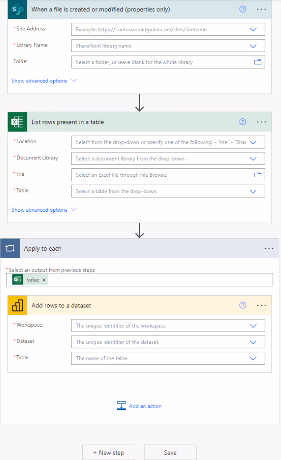Show advanced options for SharePoint trigger
This screenshot has height=460, width=281.
point(44,81)
